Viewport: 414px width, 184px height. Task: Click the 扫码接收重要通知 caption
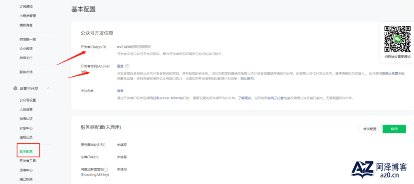398,56
